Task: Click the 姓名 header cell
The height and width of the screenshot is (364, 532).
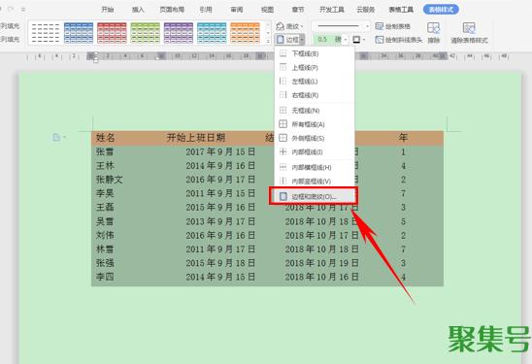Action: (x=106, y=138)
